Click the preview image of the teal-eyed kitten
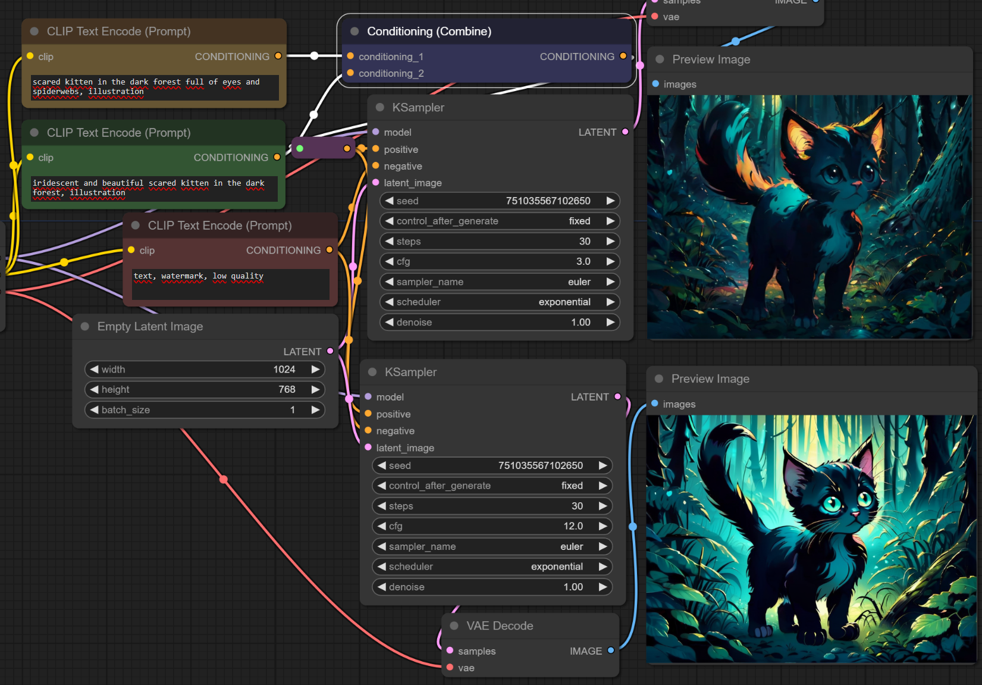 click(x=810, y=539)
